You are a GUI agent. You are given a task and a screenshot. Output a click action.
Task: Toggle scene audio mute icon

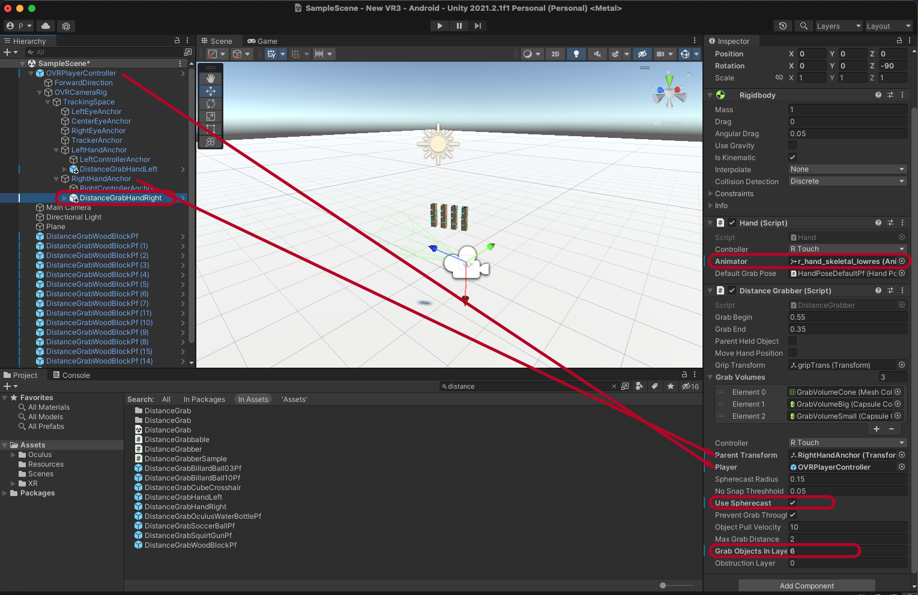pos(597,54)
